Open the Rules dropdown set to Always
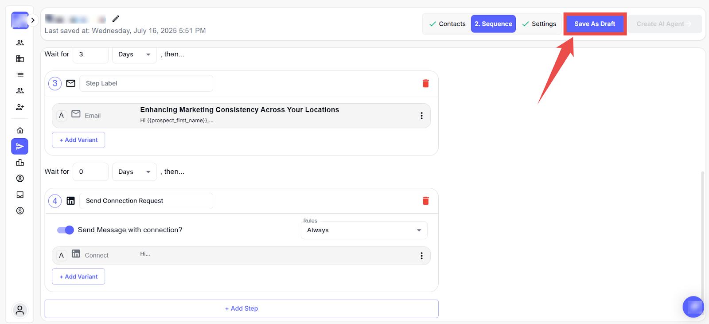Image resolution: width=709 pixels, height=324 pixels. click(364, 230)
